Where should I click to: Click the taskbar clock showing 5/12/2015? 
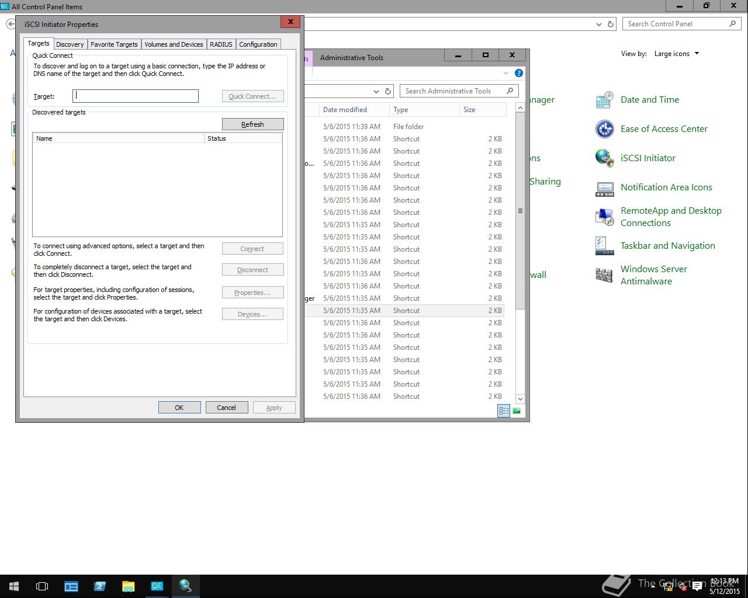[725, 586]
